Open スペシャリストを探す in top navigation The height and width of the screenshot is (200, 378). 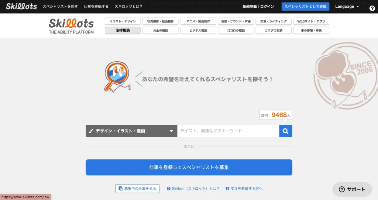[x=60, y=7]
